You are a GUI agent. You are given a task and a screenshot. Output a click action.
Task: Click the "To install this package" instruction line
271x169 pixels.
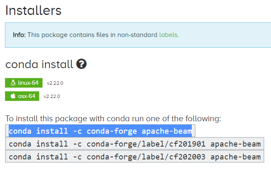pos(113,119)
